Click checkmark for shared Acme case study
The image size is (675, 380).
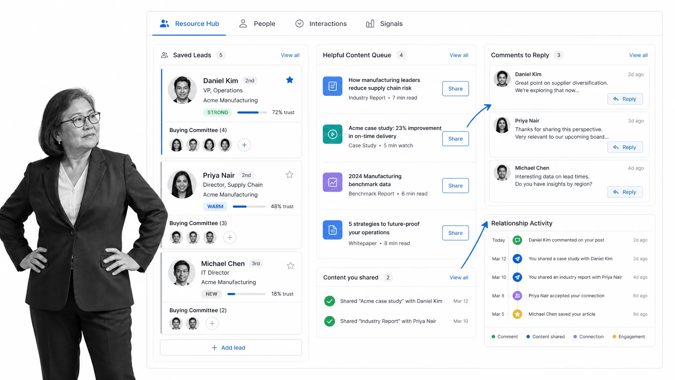click(x=330, y=301)
